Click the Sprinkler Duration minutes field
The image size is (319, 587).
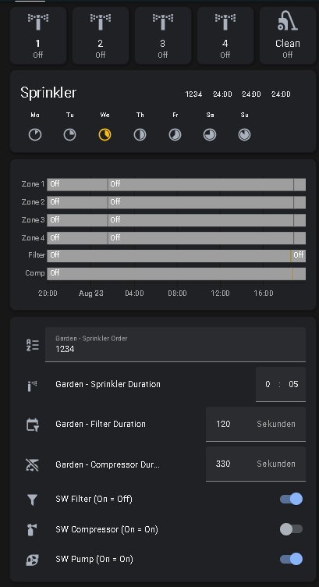293,384
